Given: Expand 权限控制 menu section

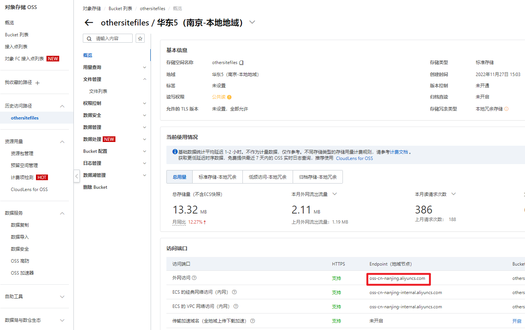Looking at the screenshot, I should (144, 103).
